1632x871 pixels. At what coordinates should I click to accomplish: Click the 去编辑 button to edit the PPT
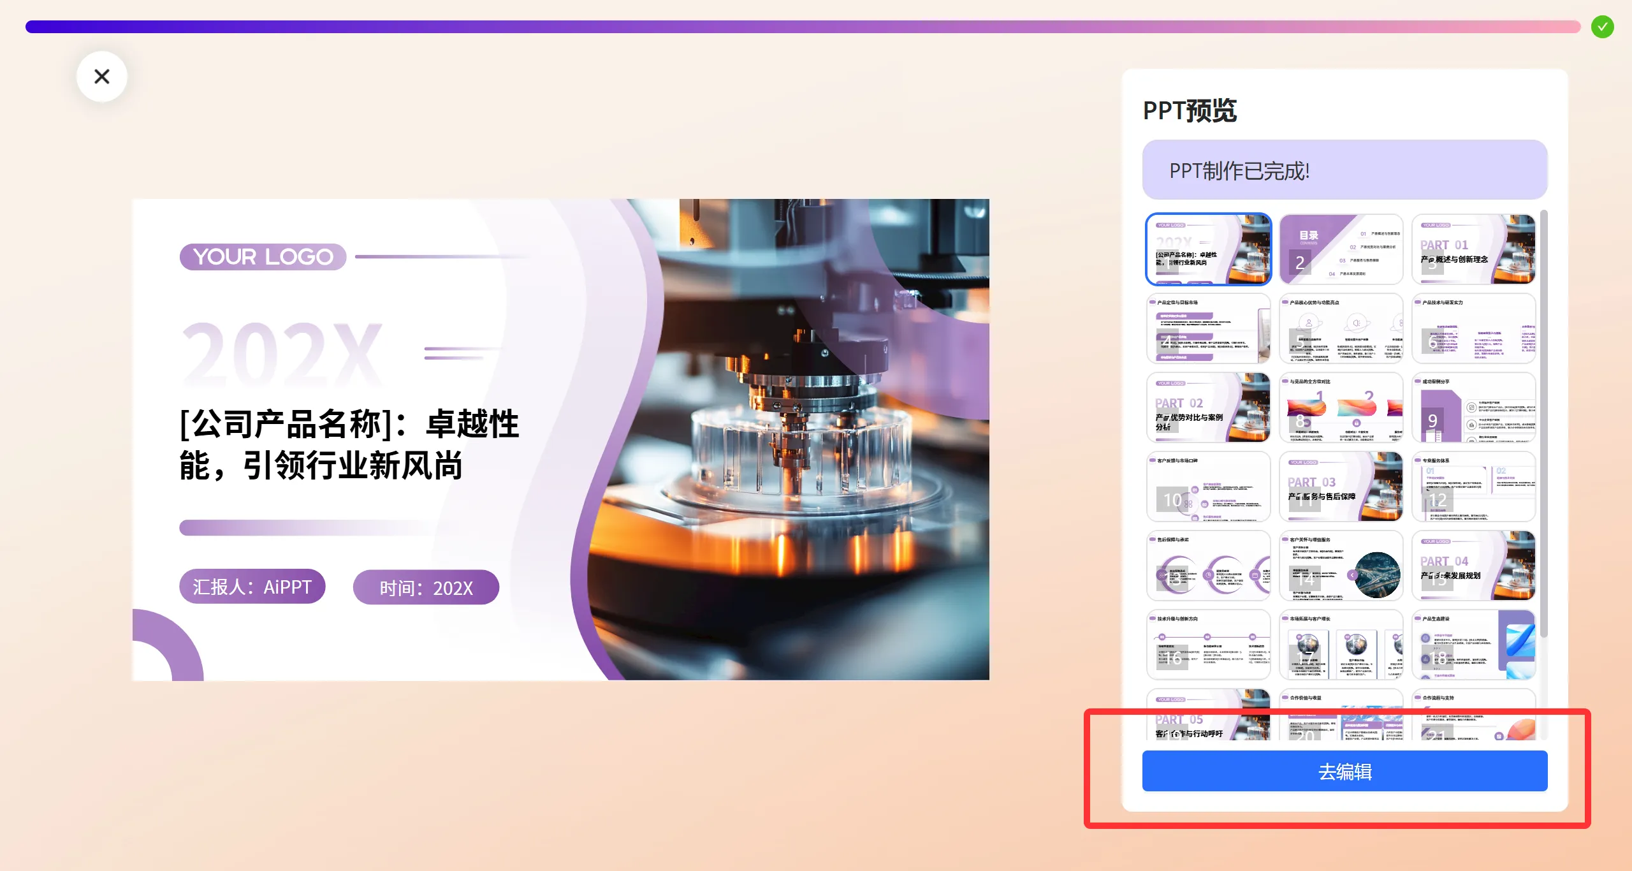(x=1344, y=771)
